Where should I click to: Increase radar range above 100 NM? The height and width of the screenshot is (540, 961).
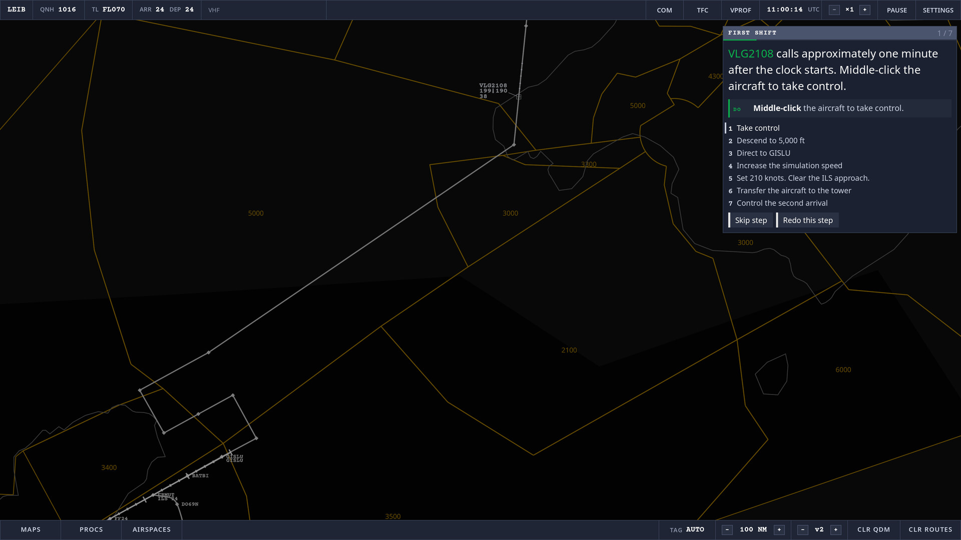click(x=779, y=529)
